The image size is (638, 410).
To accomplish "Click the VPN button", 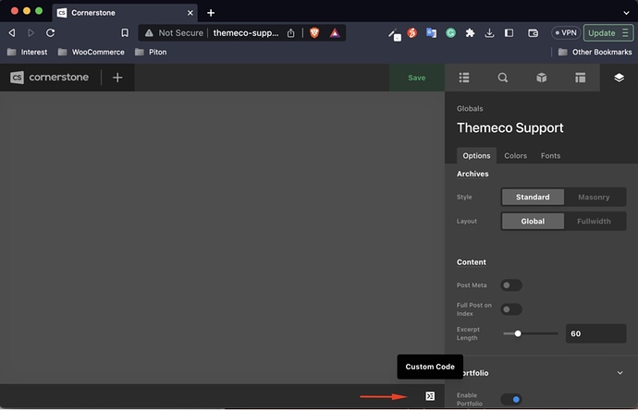I will click(x=566, y=33).
